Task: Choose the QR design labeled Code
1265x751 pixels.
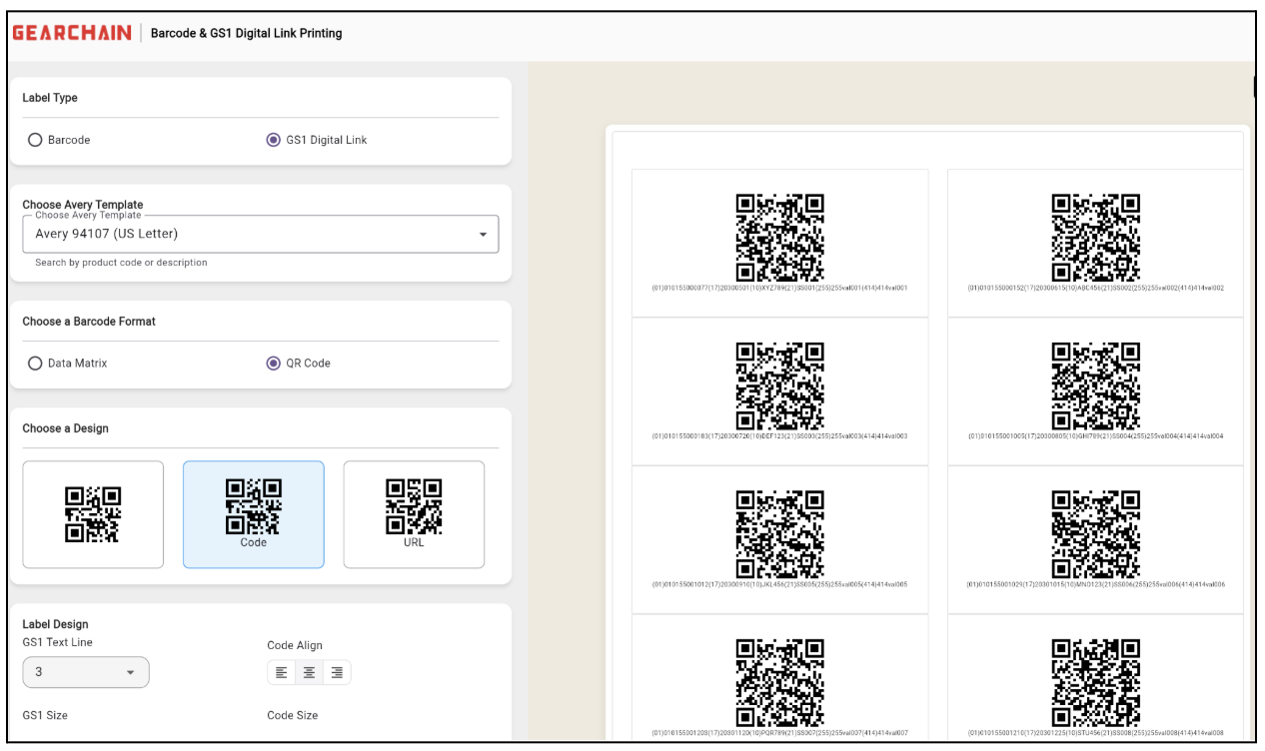Action: click(254, 514)
